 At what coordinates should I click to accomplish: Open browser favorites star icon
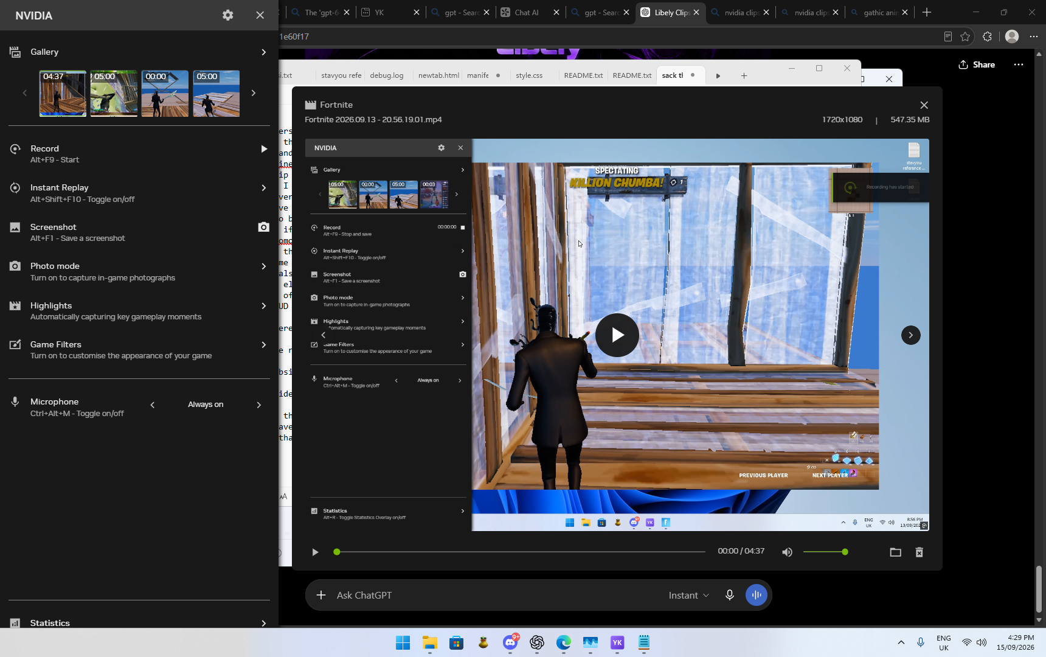[965, 36]
